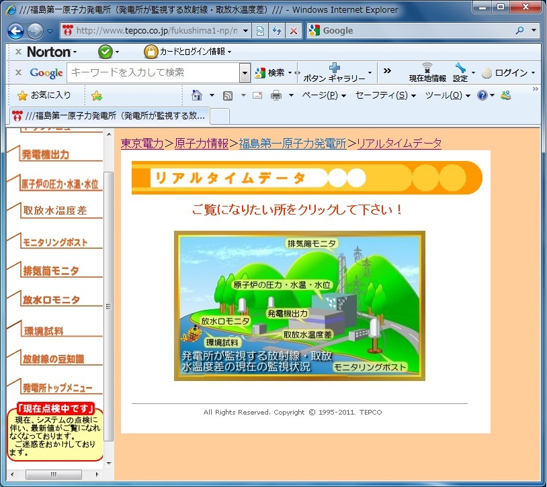This screenshot has height=487, width=547.
Task: Click the Print icon
Action: click(x=276, y=95)
